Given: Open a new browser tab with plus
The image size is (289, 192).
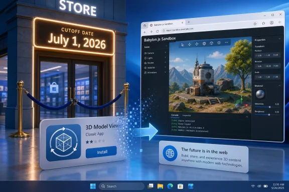Looking at the screenshot, I should click(x=189, y=22).
